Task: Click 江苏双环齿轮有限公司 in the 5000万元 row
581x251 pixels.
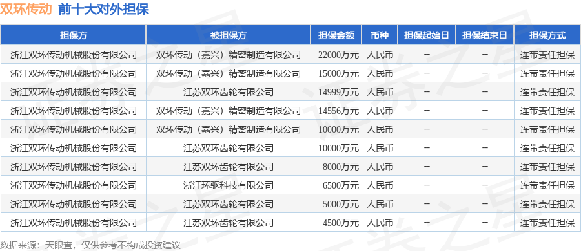Action: [x=229, y=203]
